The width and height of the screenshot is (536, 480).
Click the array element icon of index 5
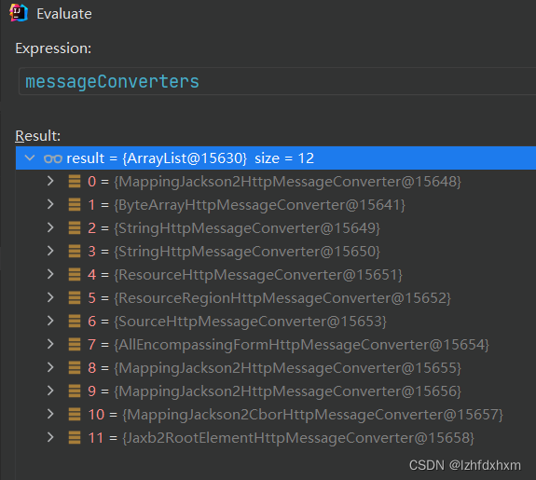pyautogui.click(x=75, y=297)
